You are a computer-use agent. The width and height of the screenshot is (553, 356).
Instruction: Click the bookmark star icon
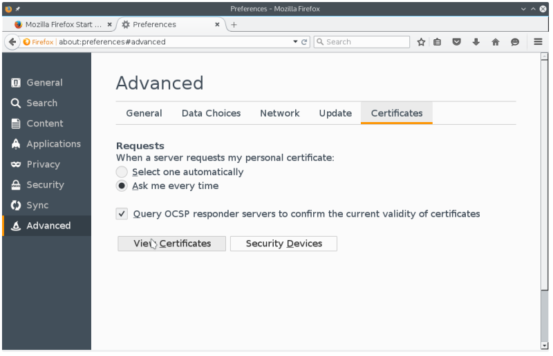coord(421,42)
